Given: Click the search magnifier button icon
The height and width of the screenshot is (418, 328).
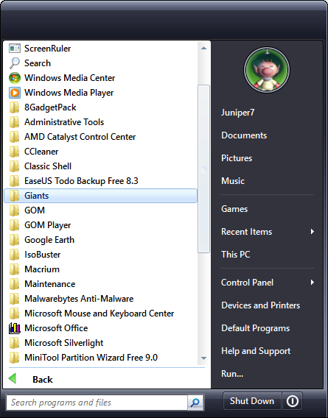Looking at the screenshot, I should click(x=195, y=403).
